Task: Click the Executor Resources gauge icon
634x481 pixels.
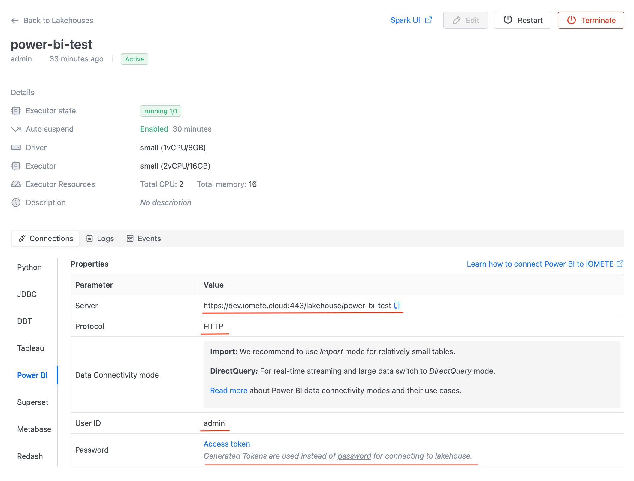Action: point(16,184)
